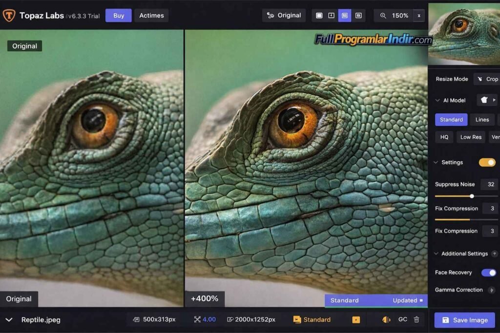This screenshot has width=500, height=333.
Task: Expand Additional Settings
Action: tap(436, 254)
